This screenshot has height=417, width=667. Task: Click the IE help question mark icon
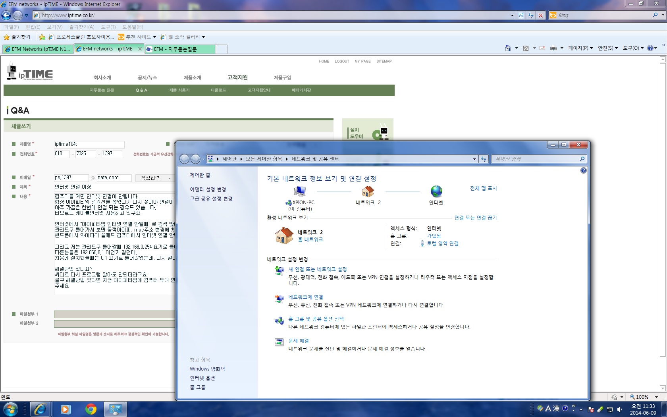coord(650,48)
